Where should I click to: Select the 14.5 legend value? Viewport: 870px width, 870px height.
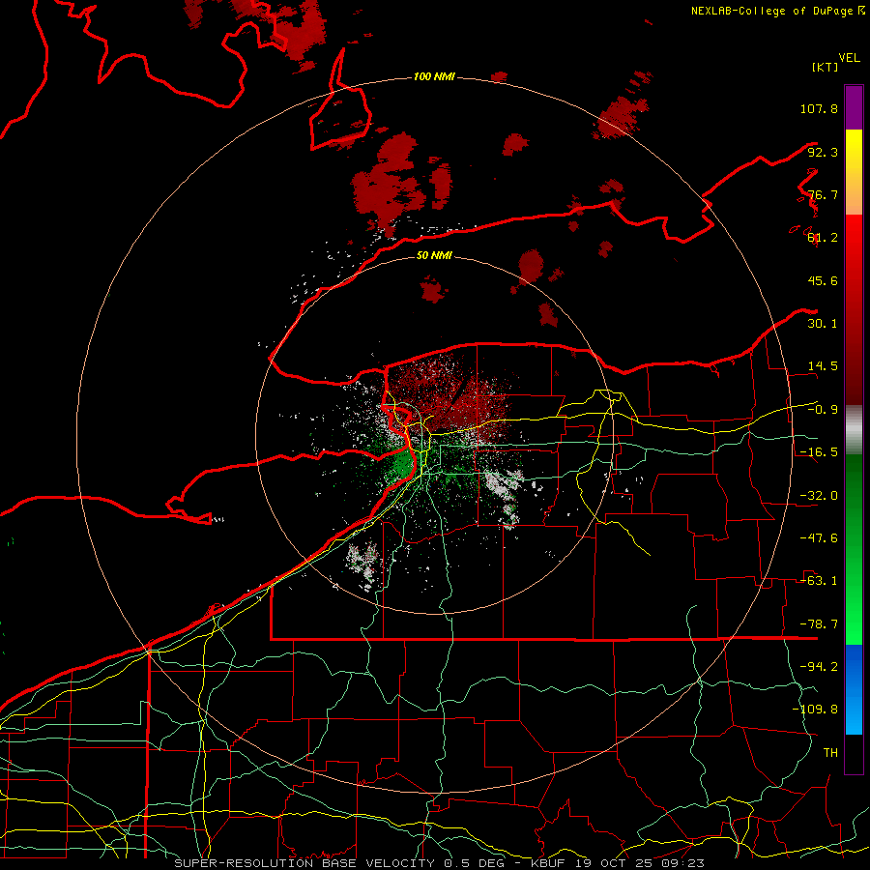point(823,366)
